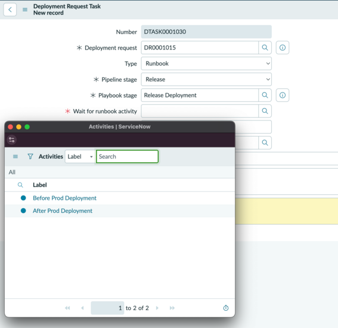Screen dimensions: 338x328
Task: Open the Activities list menu icon
Action: [15, 157]
